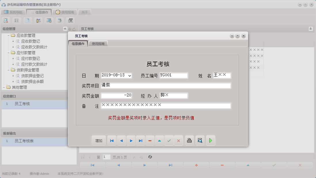Confirm record with green checkmark icon

tap(169, 140)
